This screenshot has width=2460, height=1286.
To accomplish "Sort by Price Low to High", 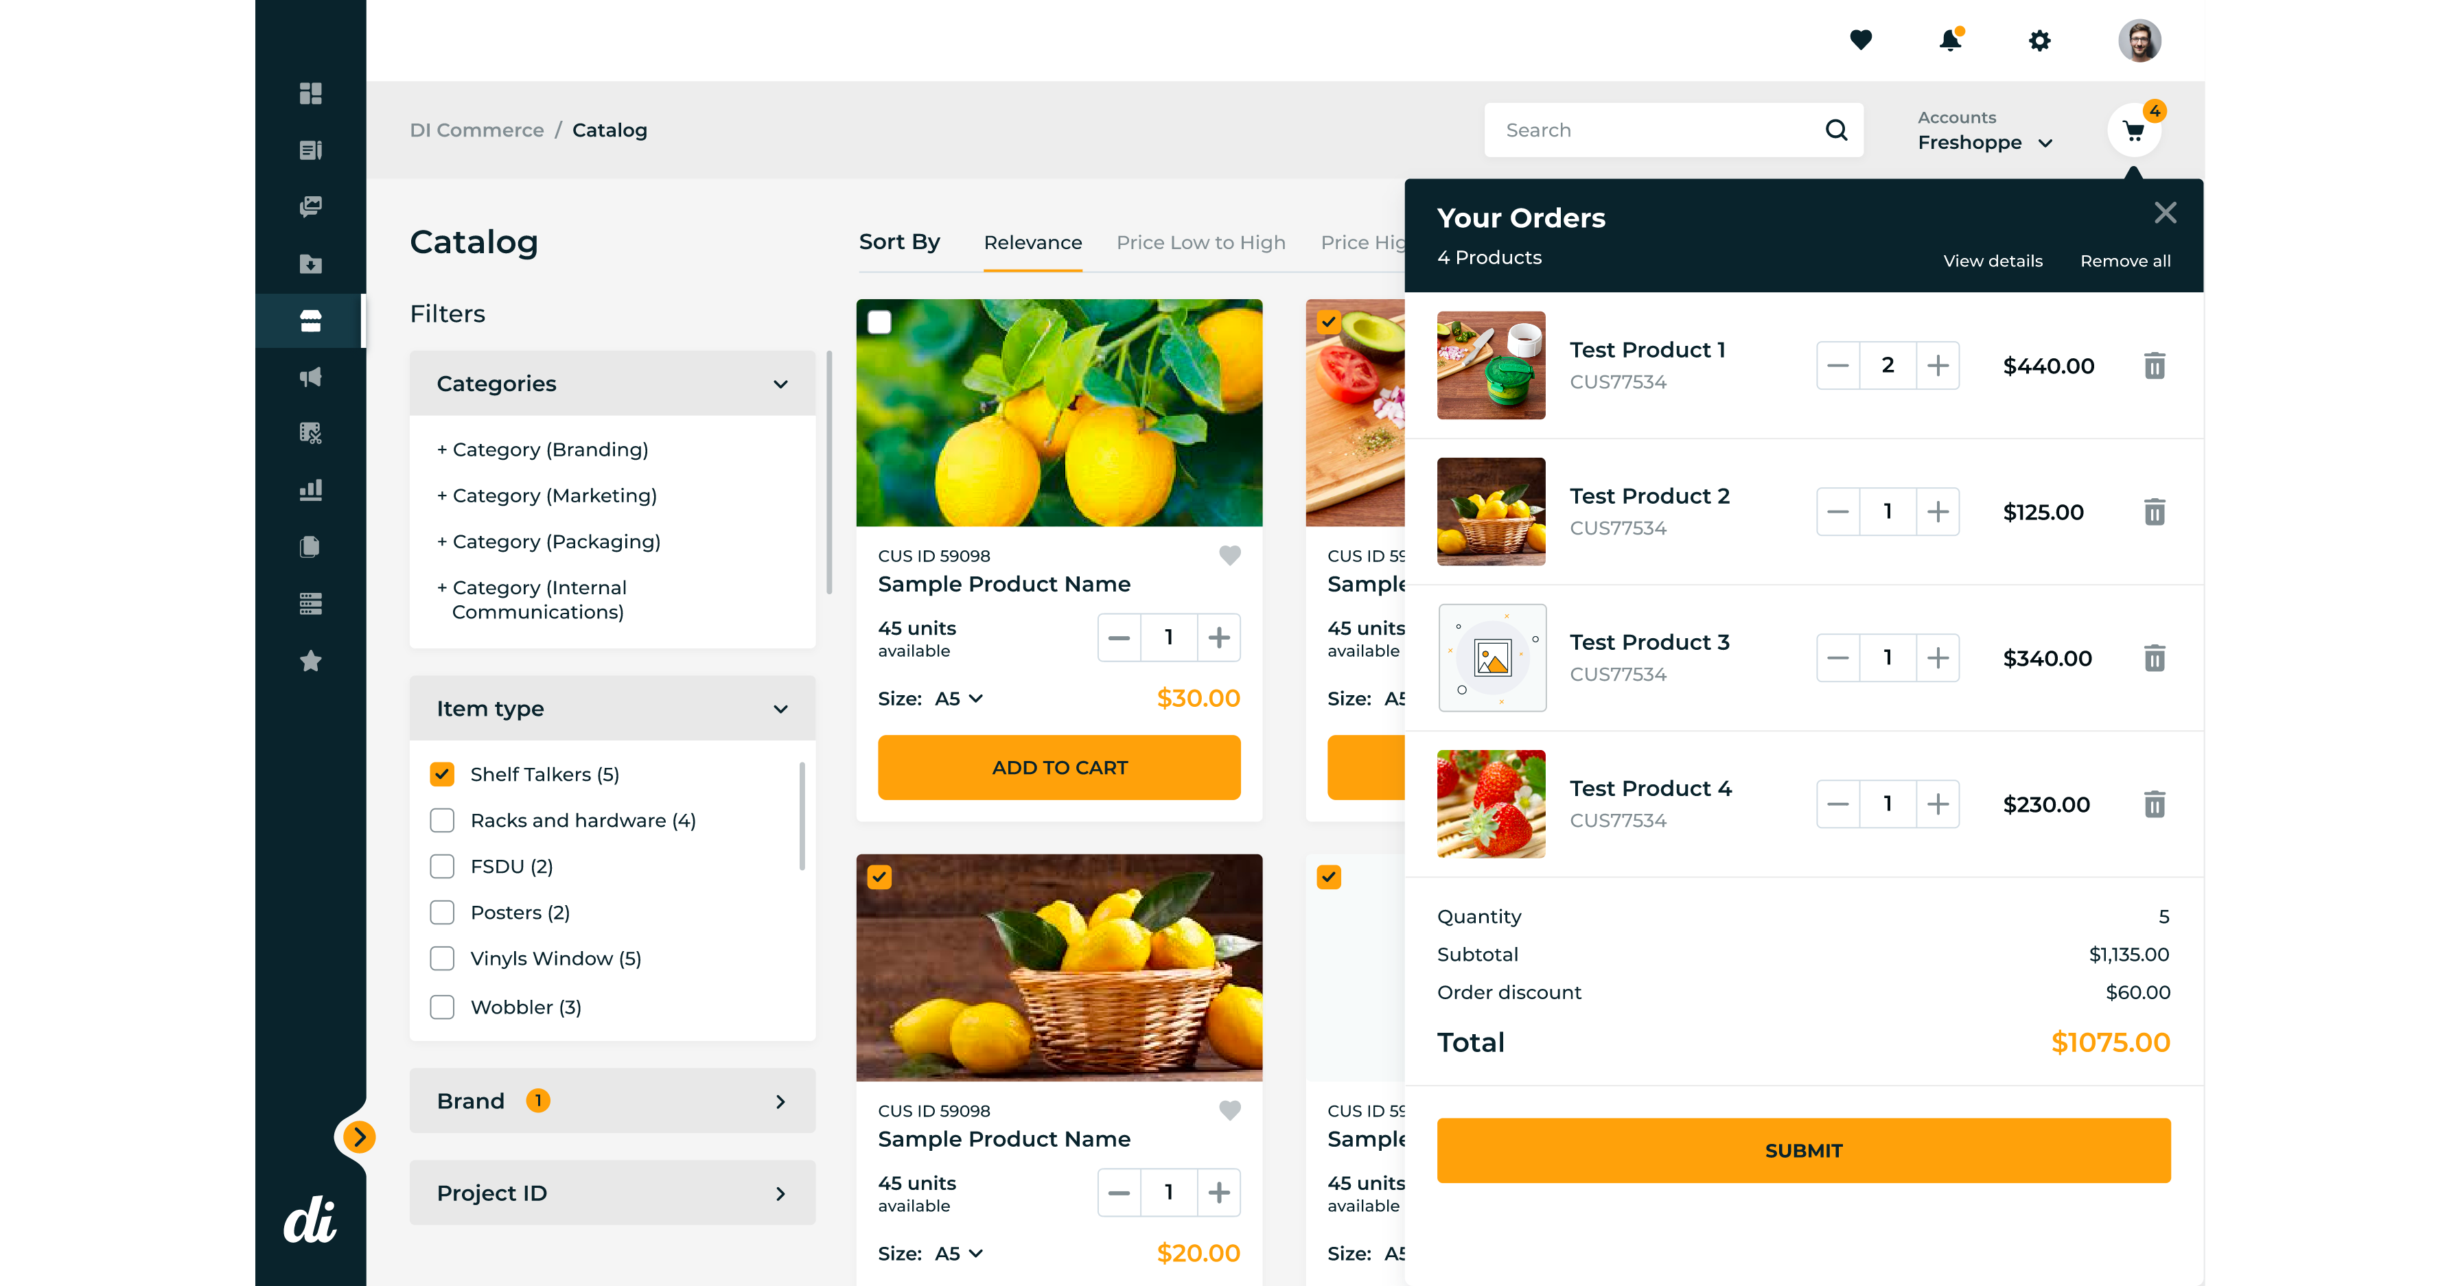I will tap(1200, 242).
